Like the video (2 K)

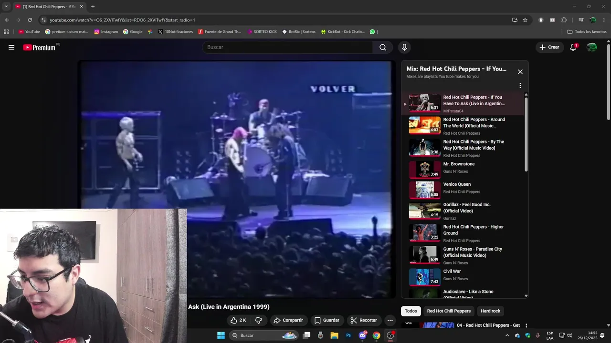click(238, 320)
